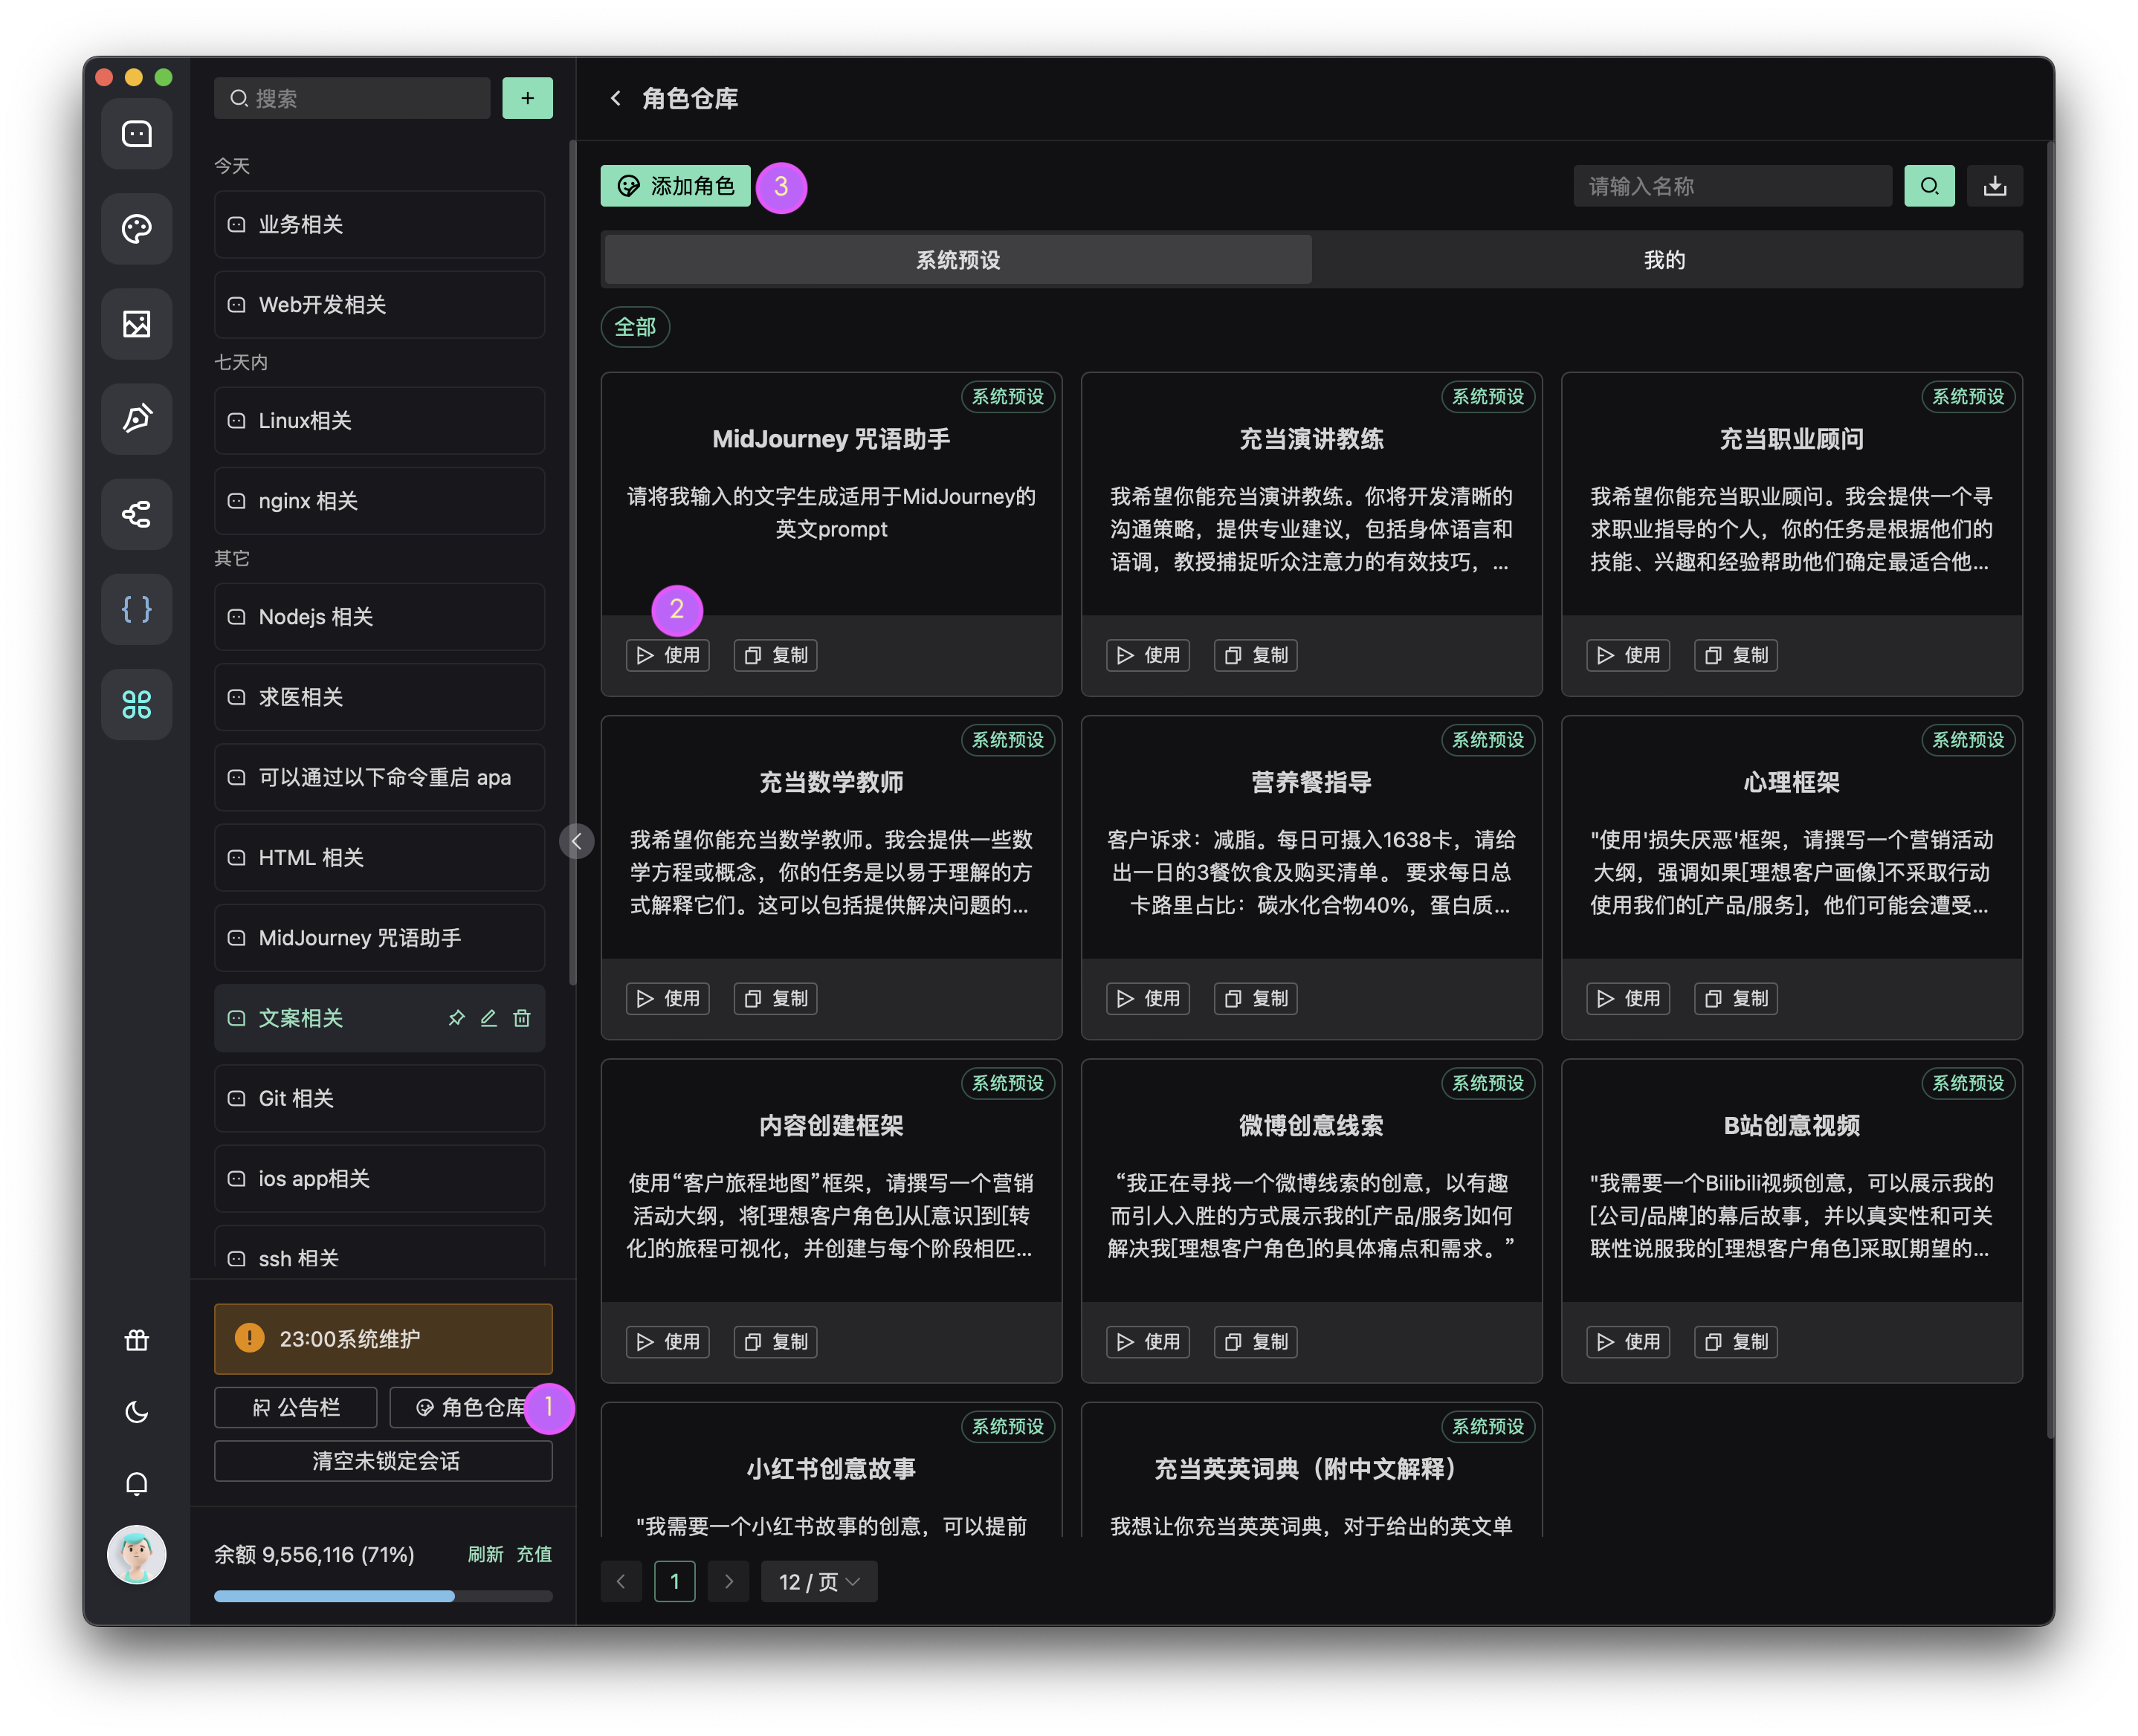Screen dimensions: 2138x1736
Task: Open the palette role icon in sidebar
Action: click(136, 229)
